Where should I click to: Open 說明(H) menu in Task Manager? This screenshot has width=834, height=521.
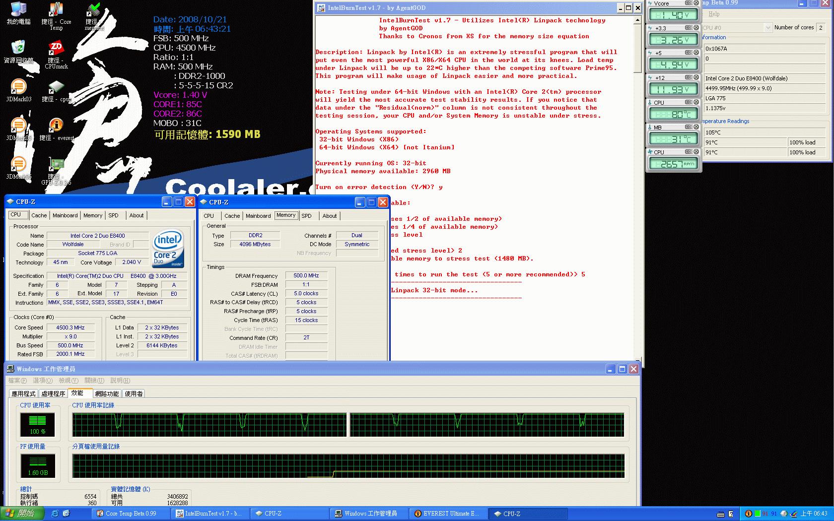point(120,381)
